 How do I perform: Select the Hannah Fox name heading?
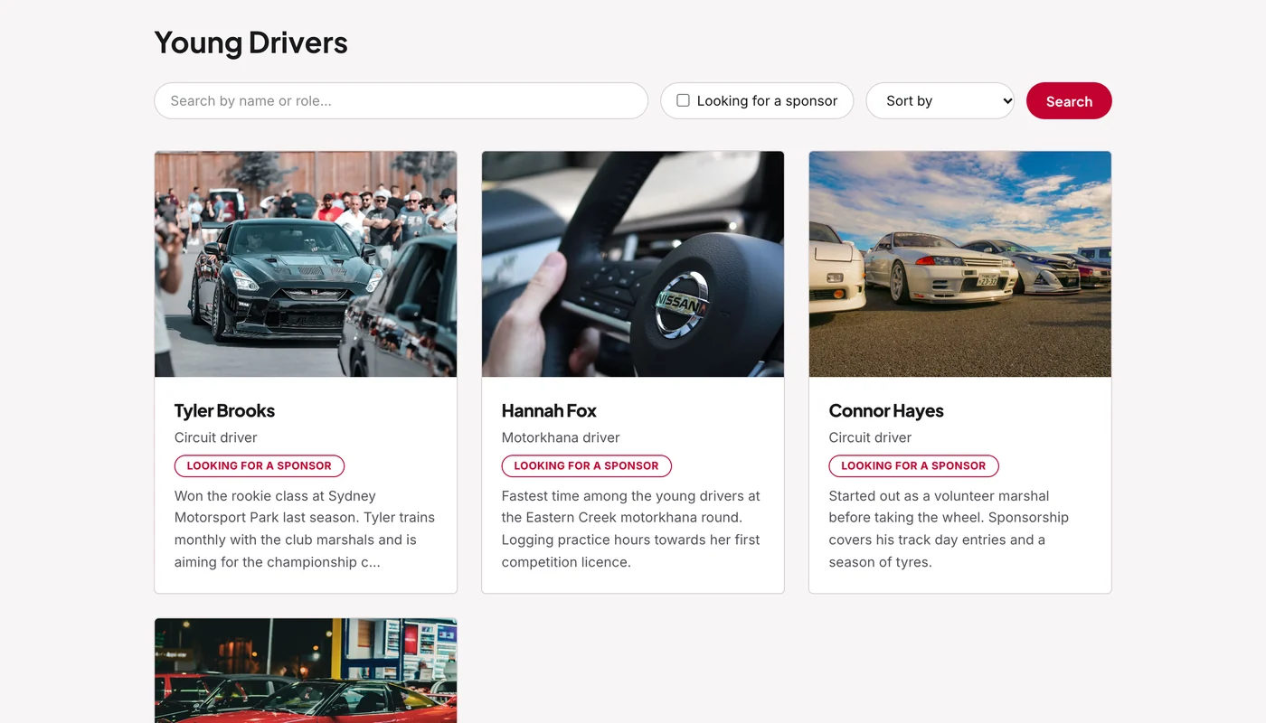tap(549, 410)
